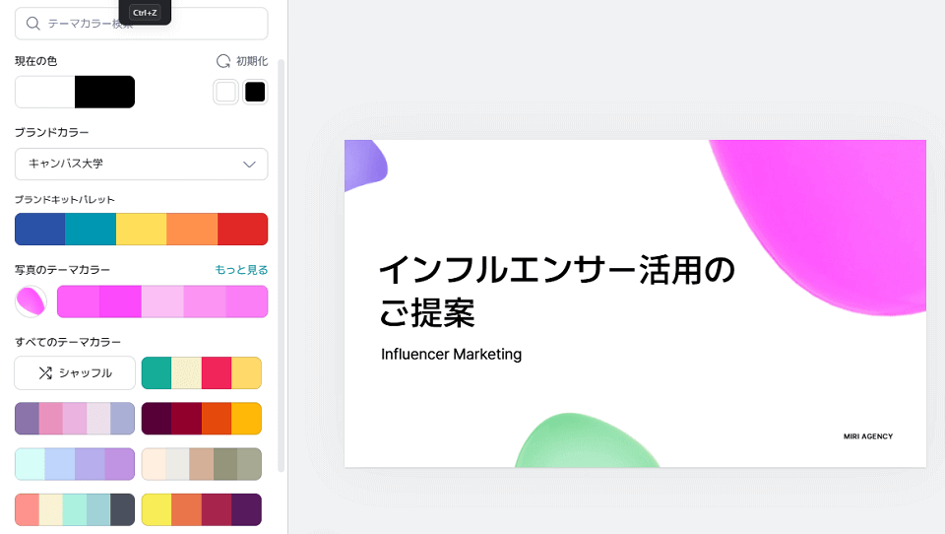The height and width of the screenshot is (534, 945).
Task: Click the large black current color block
Action: pyautogui.click(x=104, y=92)
